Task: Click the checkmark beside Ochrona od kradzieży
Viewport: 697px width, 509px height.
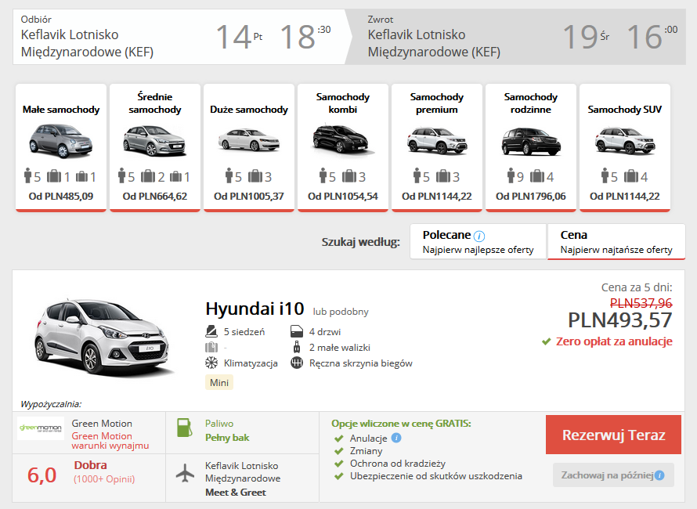Action: click(x=339, y=464)
